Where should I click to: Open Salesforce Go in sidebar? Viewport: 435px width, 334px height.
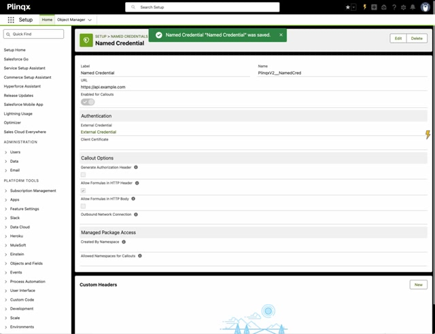(x=16, y=59)
